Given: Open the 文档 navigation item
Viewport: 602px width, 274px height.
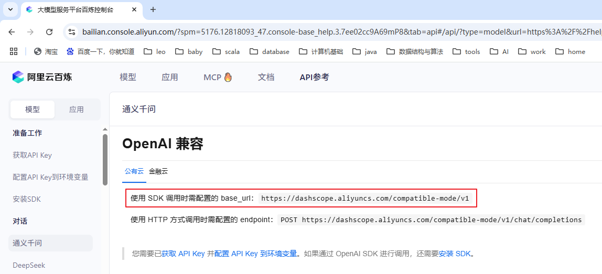Looking at the screenshot, I should coord(266,77).
